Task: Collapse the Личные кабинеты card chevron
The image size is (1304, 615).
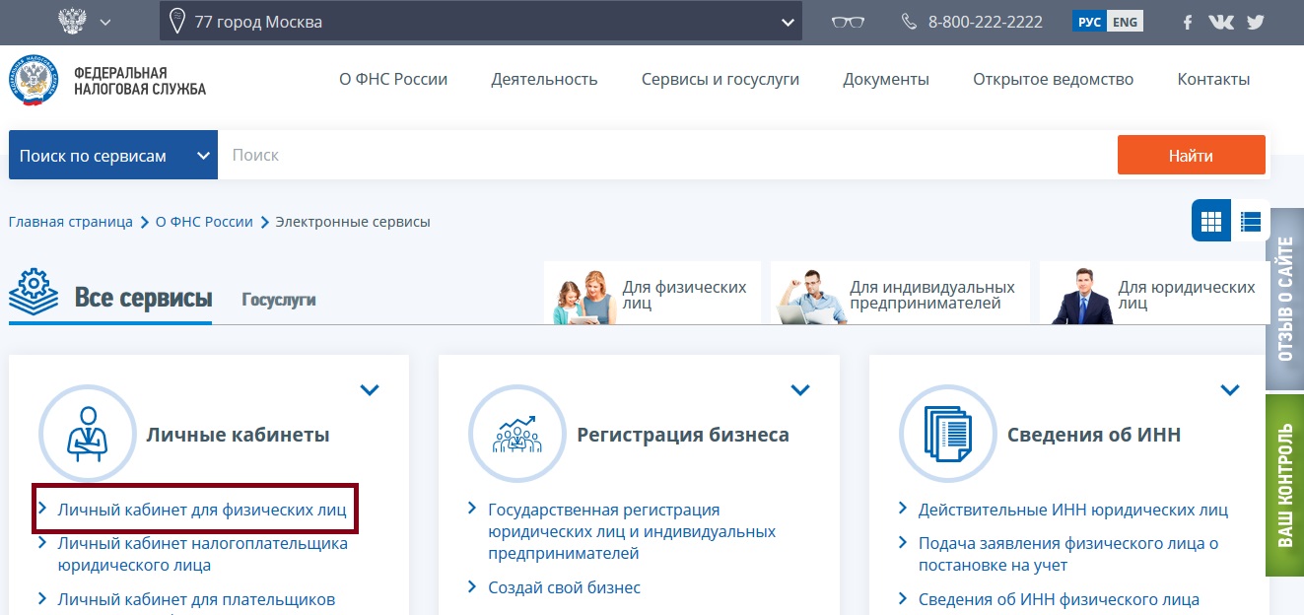Action: tap(370, 390)
